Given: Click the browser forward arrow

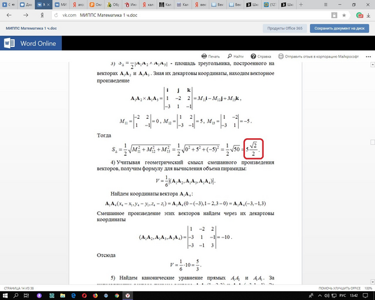Looking at the screenshot, I should [26, 15].
